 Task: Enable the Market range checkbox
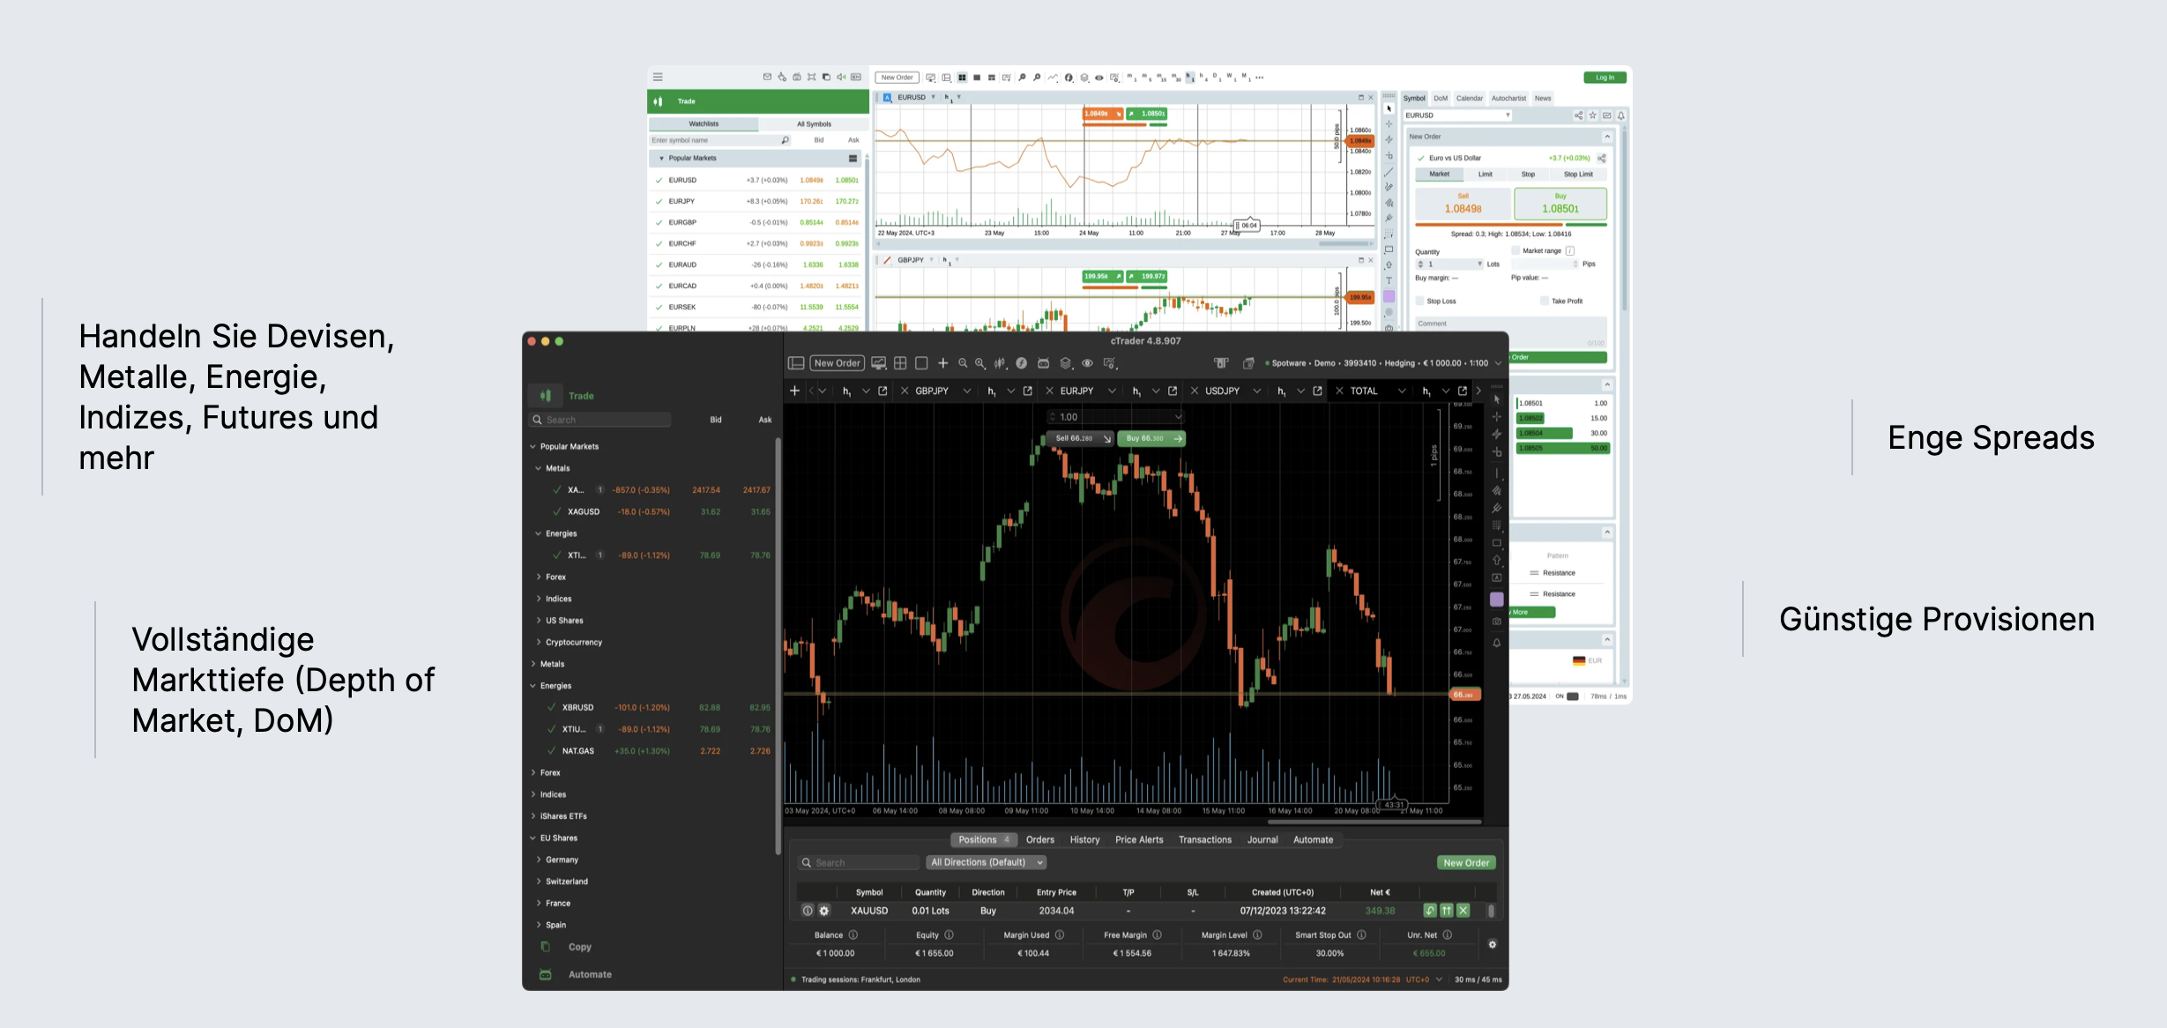coord(1515,251)
